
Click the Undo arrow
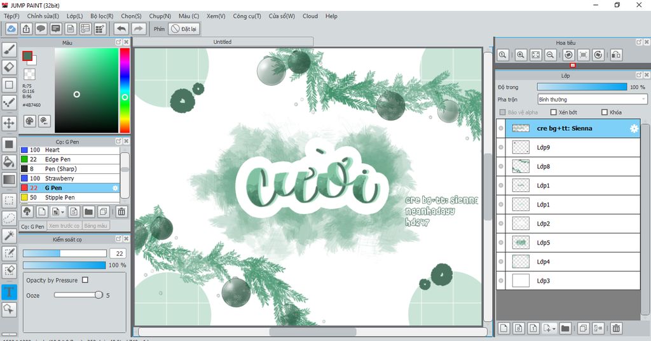(121, 29)
